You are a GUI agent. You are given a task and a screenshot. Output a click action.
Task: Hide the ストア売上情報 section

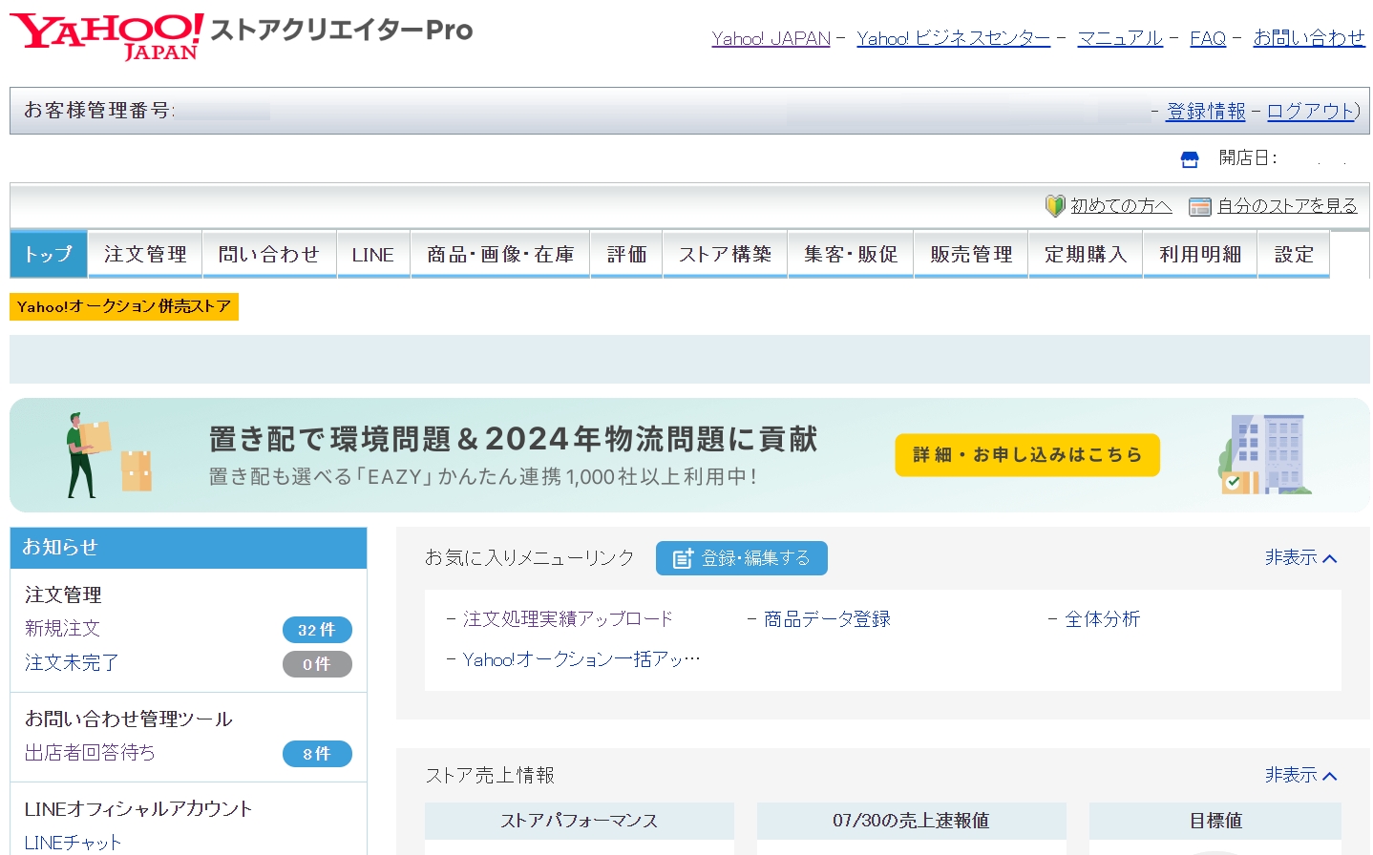point(1299,775)
